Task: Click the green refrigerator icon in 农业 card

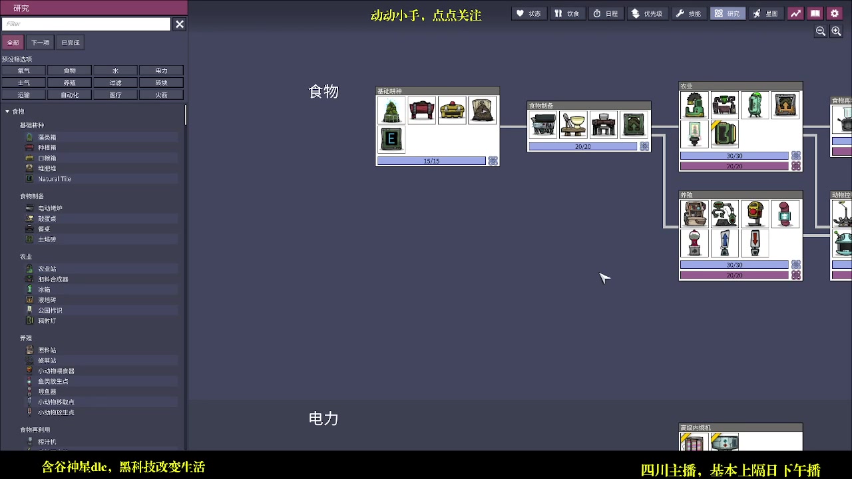Action: (755, 105)
